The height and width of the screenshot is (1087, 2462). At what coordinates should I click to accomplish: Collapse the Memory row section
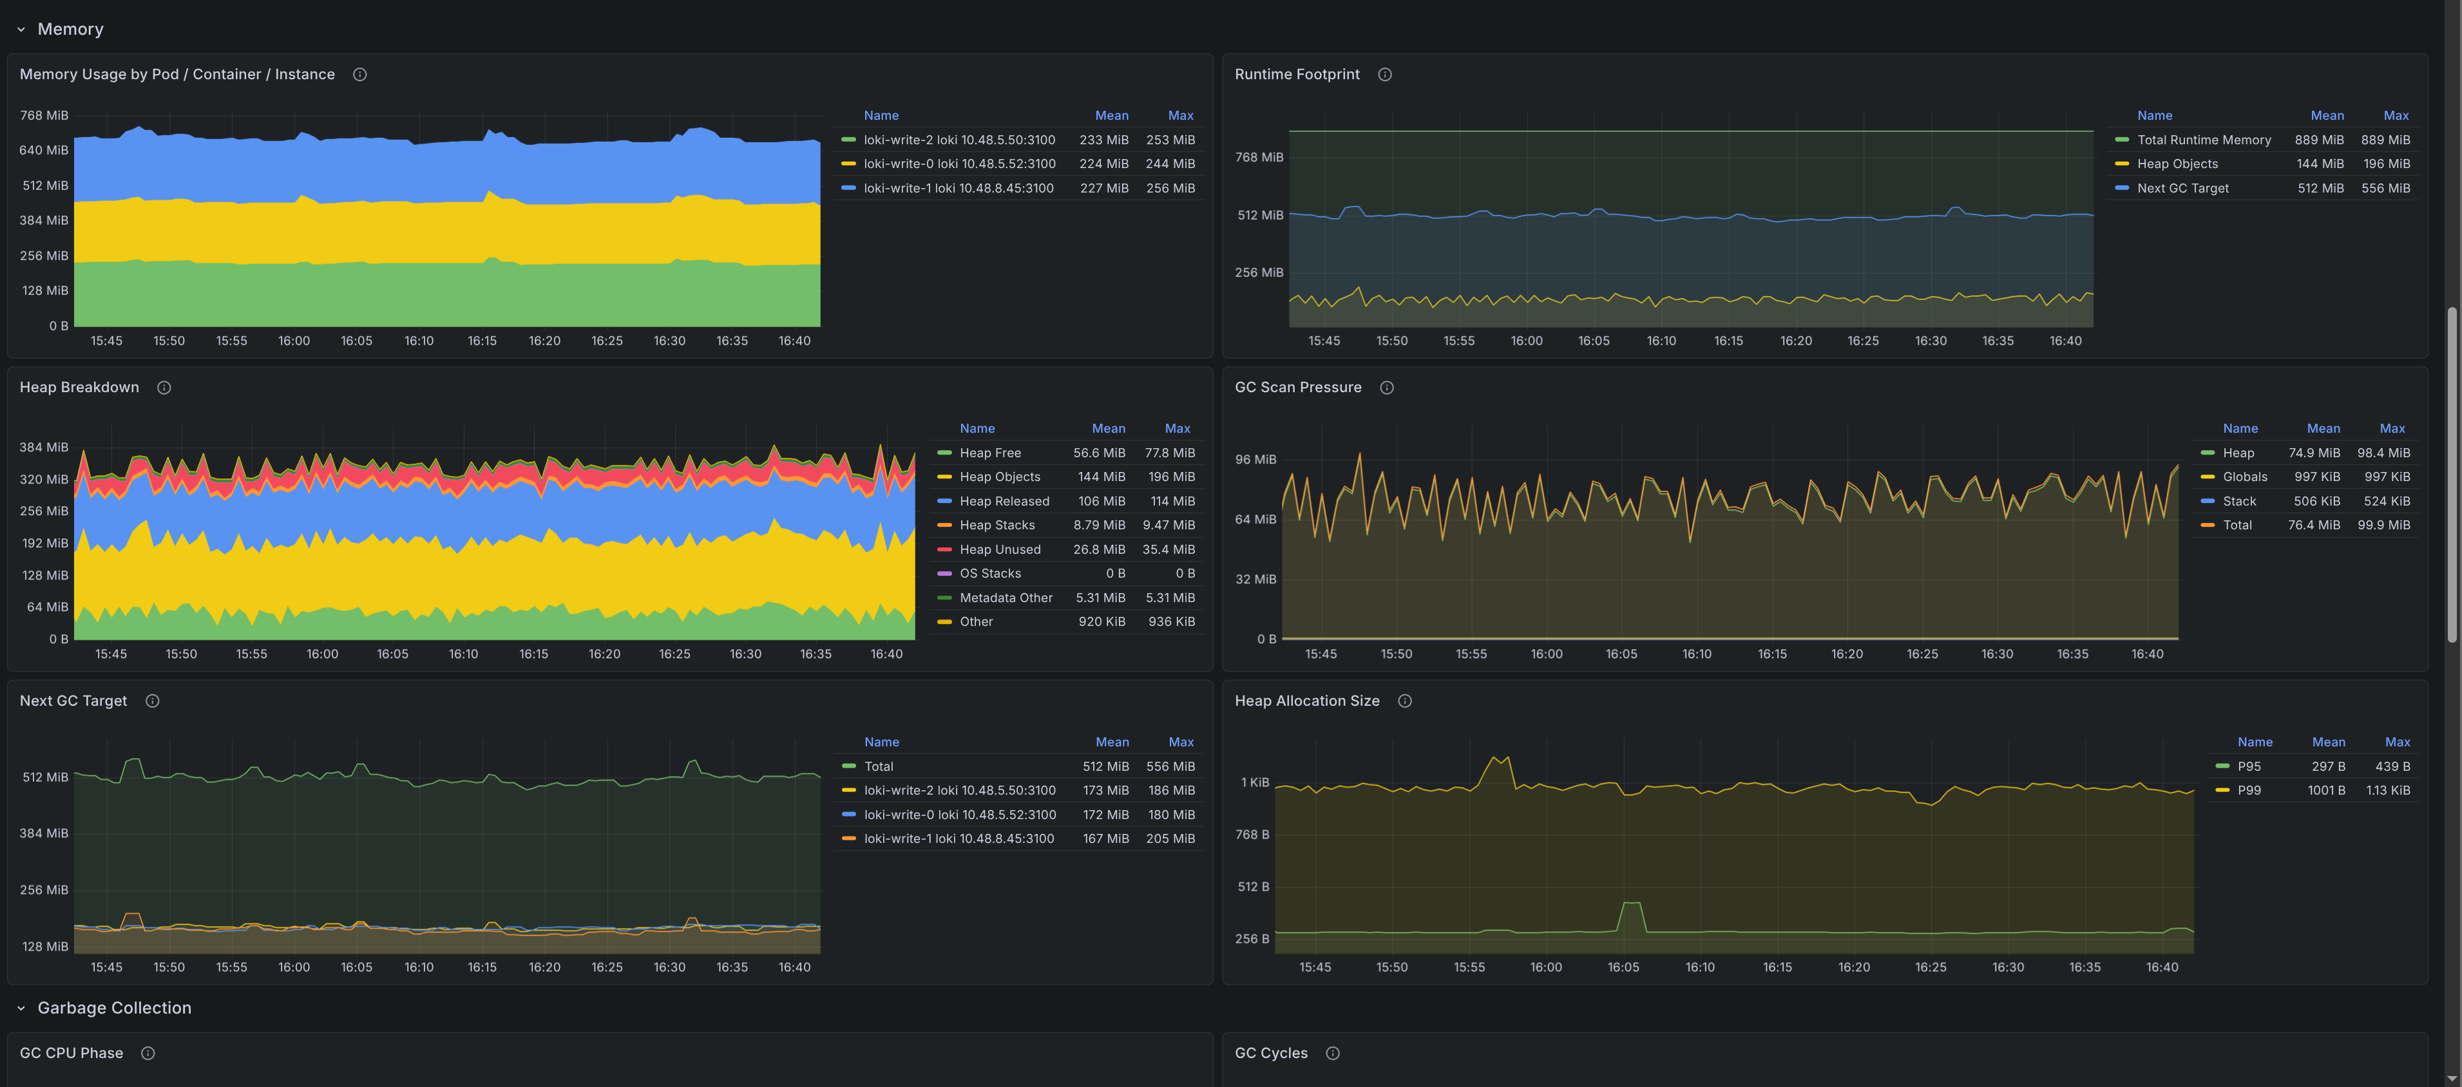pyautogui.click(x=21, y=30)
